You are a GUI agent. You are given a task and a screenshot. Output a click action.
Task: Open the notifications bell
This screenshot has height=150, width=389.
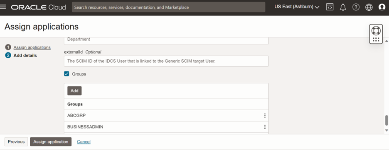pyautogui.click(x=343, y=7)
